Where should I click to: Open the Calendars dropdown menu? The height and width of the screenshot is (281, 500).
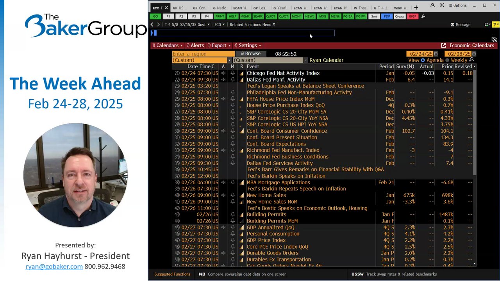coord(167,46)
